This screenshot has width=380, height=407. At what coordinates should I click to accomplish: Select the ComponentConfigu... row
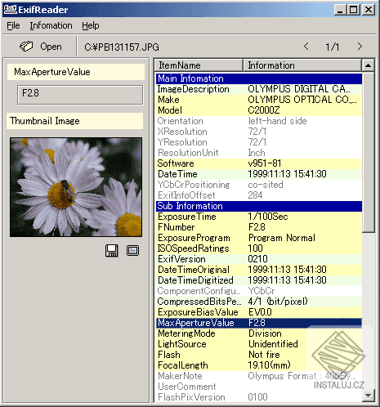pyautogui.click(x=259, y=291)
